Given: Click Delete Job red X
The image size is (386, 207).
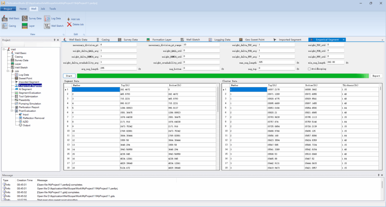Looking at the screenshot, I should pos(69,24).
